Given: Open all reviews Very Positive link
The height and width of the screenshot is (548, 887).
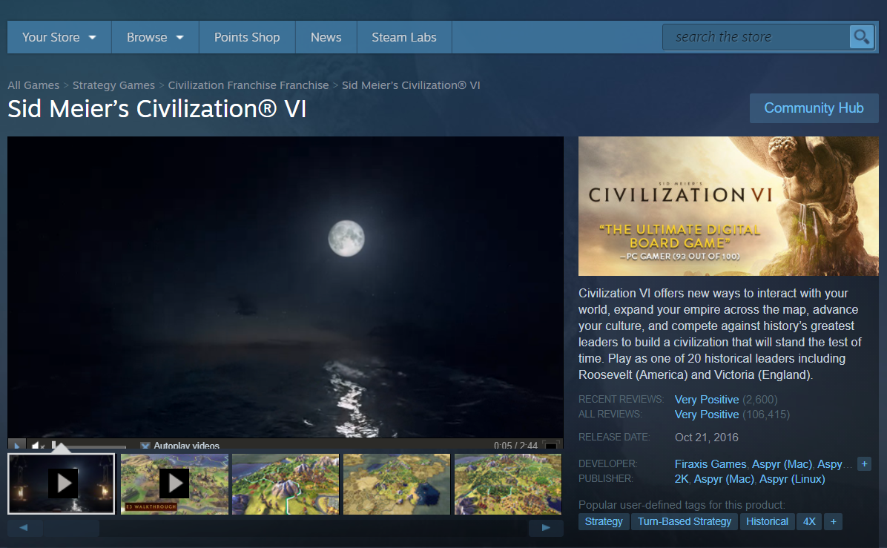Looking at the screenshot, I should pyautogui.click(x=707, y=414).
